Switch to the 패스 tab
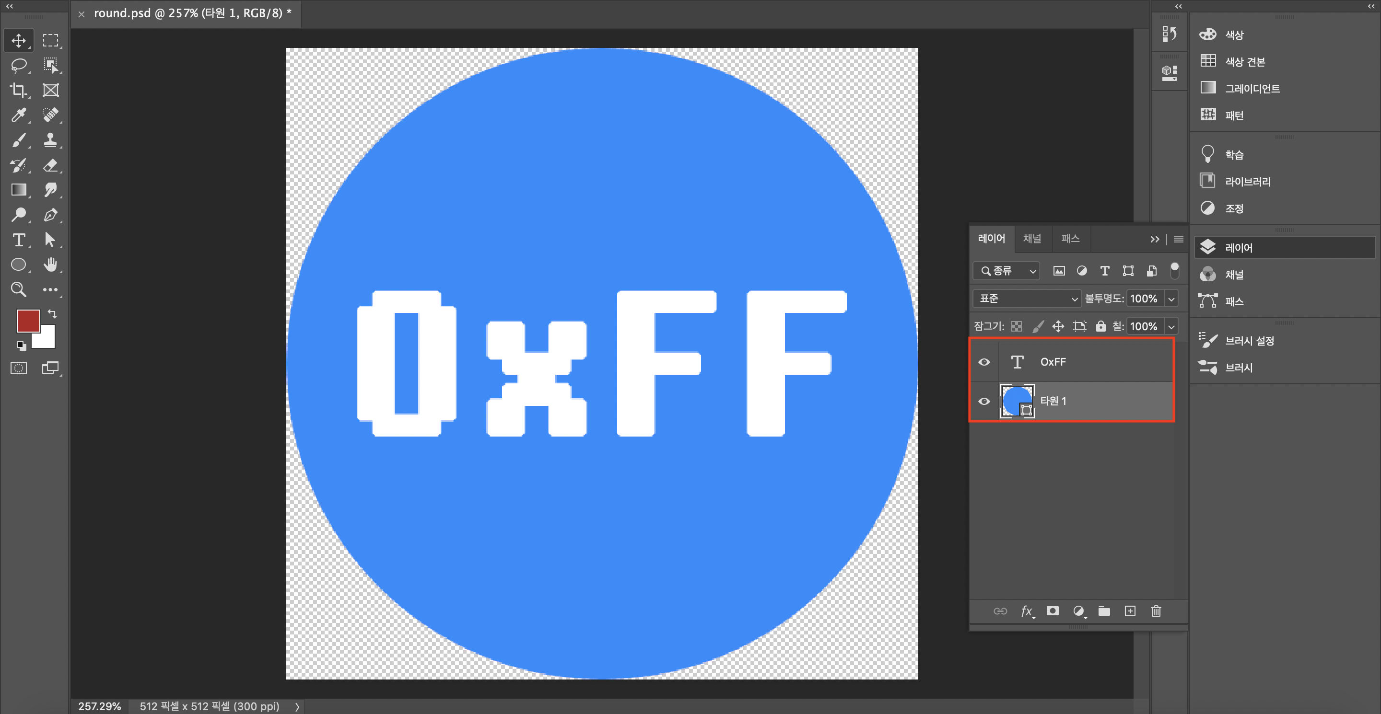The height and width of the screenshot is (714, 1381). pyautogui.click(x=1070, y=238)
